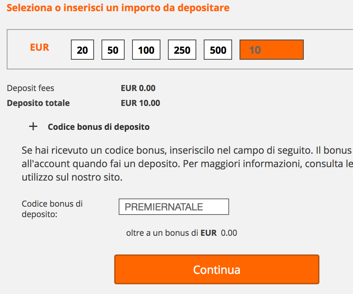Focus the orange custom amount field showing 10

click(272, 50)
